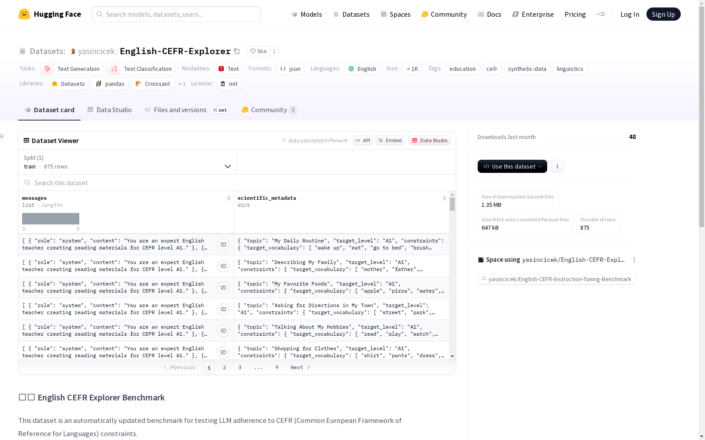
Task: Click the Embed button
Action: point(390,140)
